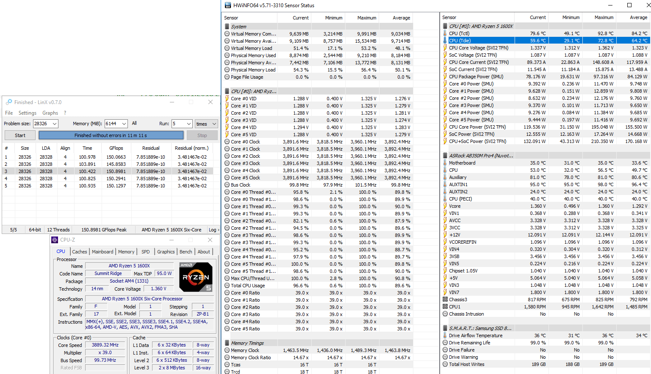Open the About tab in CPU-Z
651x374 pixels.
[204, 252]
